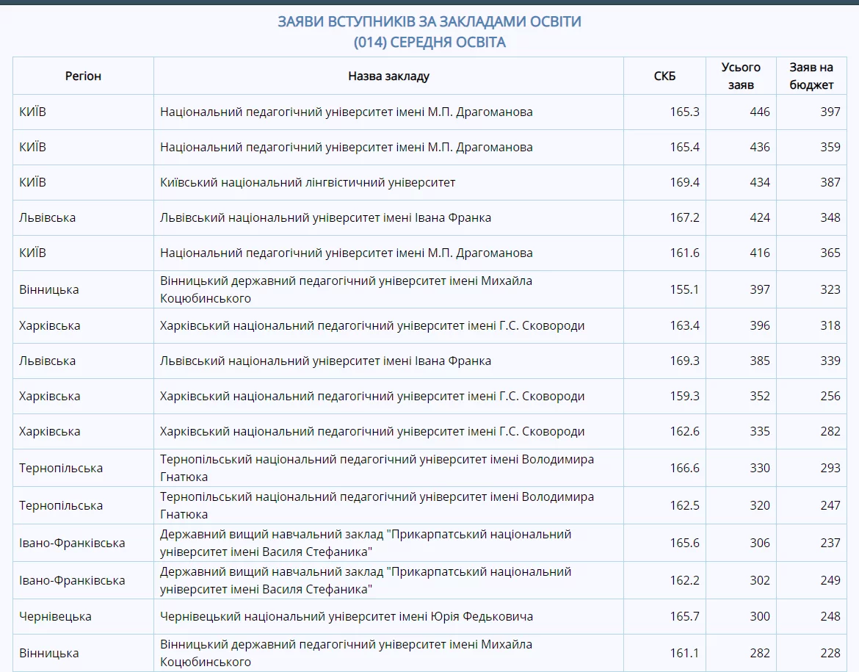859x672 pixels.
Task: Click the СКБ value 165.3
Action: point(685,112)
